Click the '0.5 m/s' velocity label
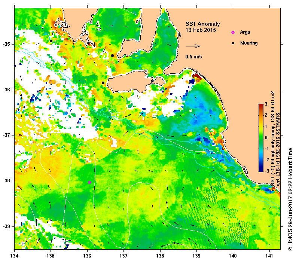This screenshot has width=296, height=262. click(x=193, y=57)
